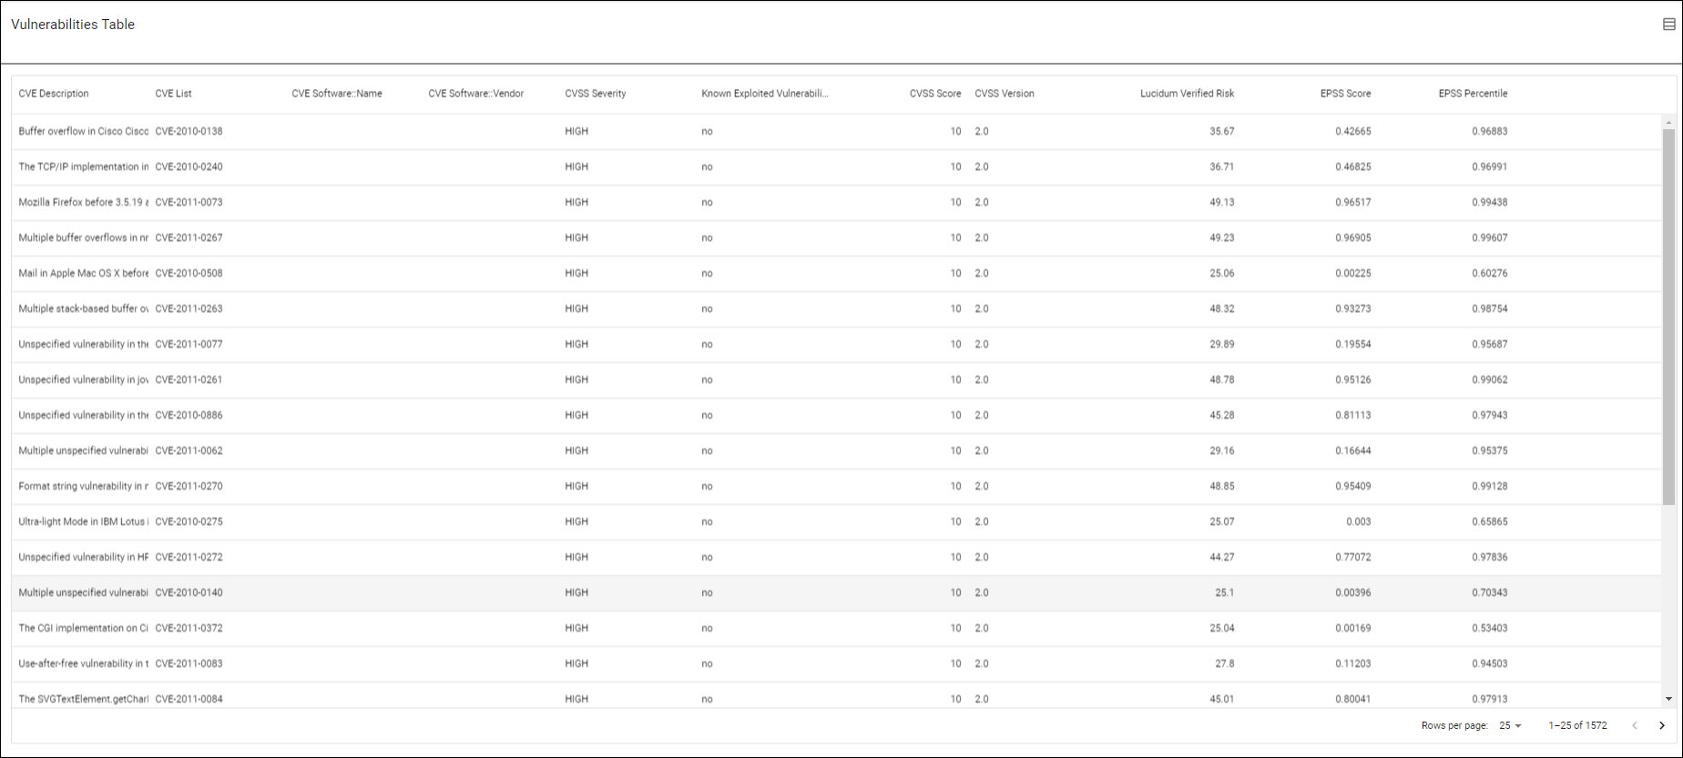1683x758 pixels.
Task: Click EPSS Percentile value 0.99128
Action: pyautogui.click(x=1490, y=486)
